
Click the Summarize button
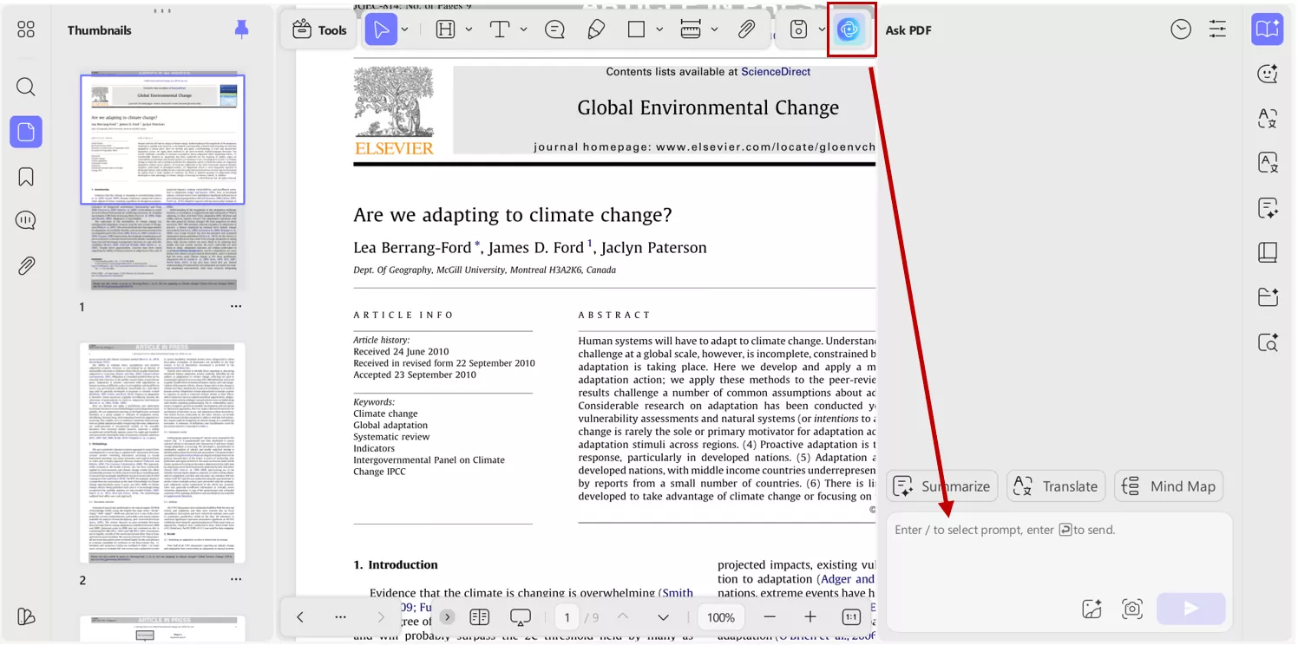pos(942,486)
